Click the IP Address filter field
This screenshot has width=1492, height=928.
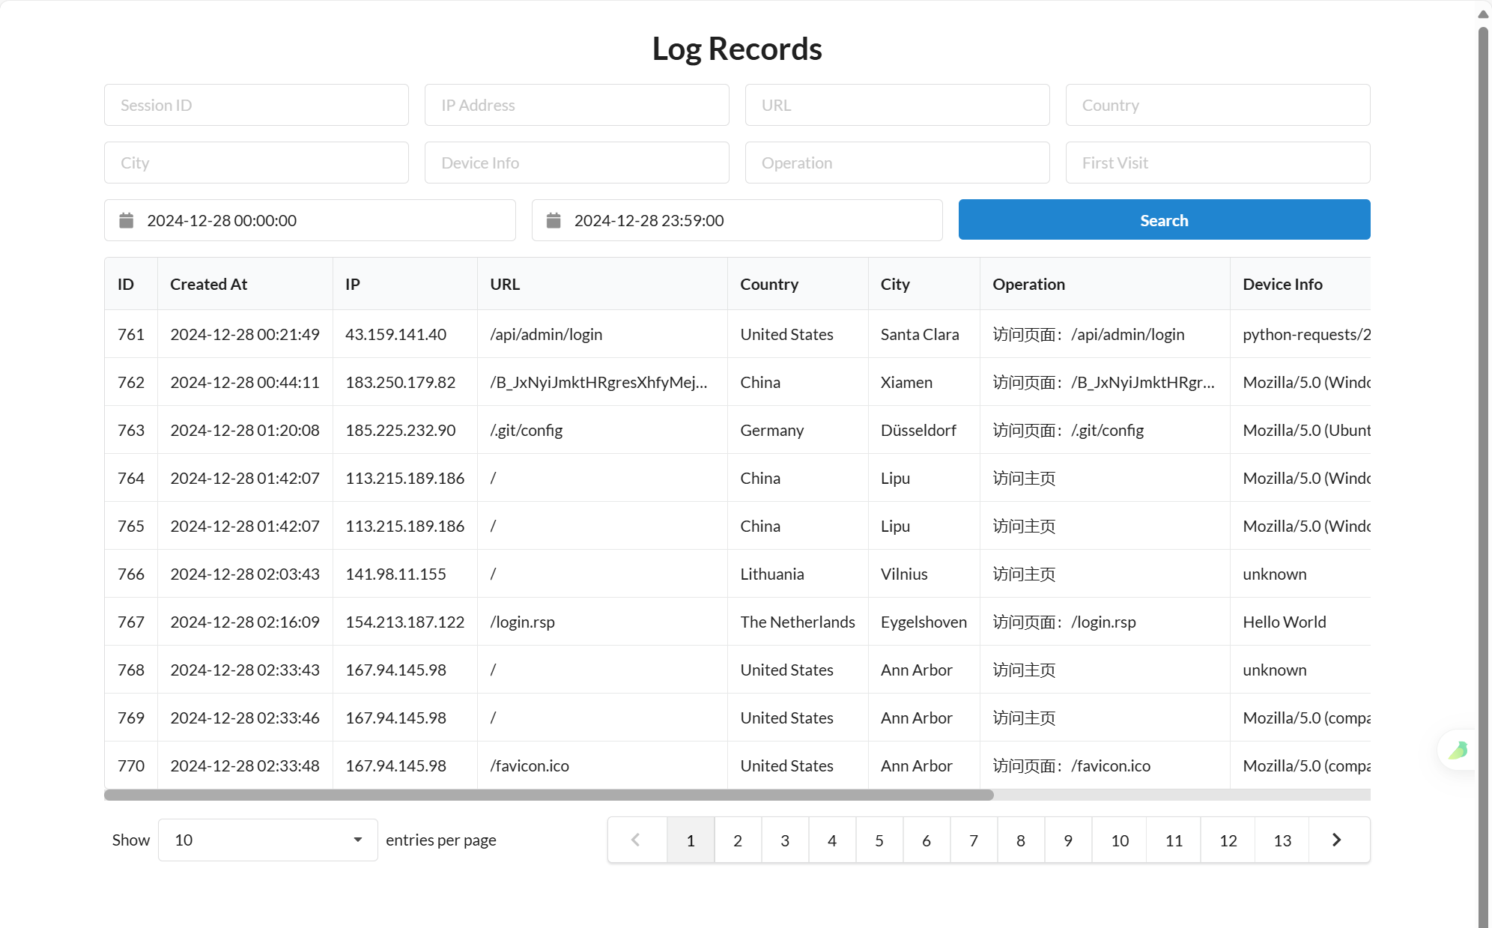(577, 105)
